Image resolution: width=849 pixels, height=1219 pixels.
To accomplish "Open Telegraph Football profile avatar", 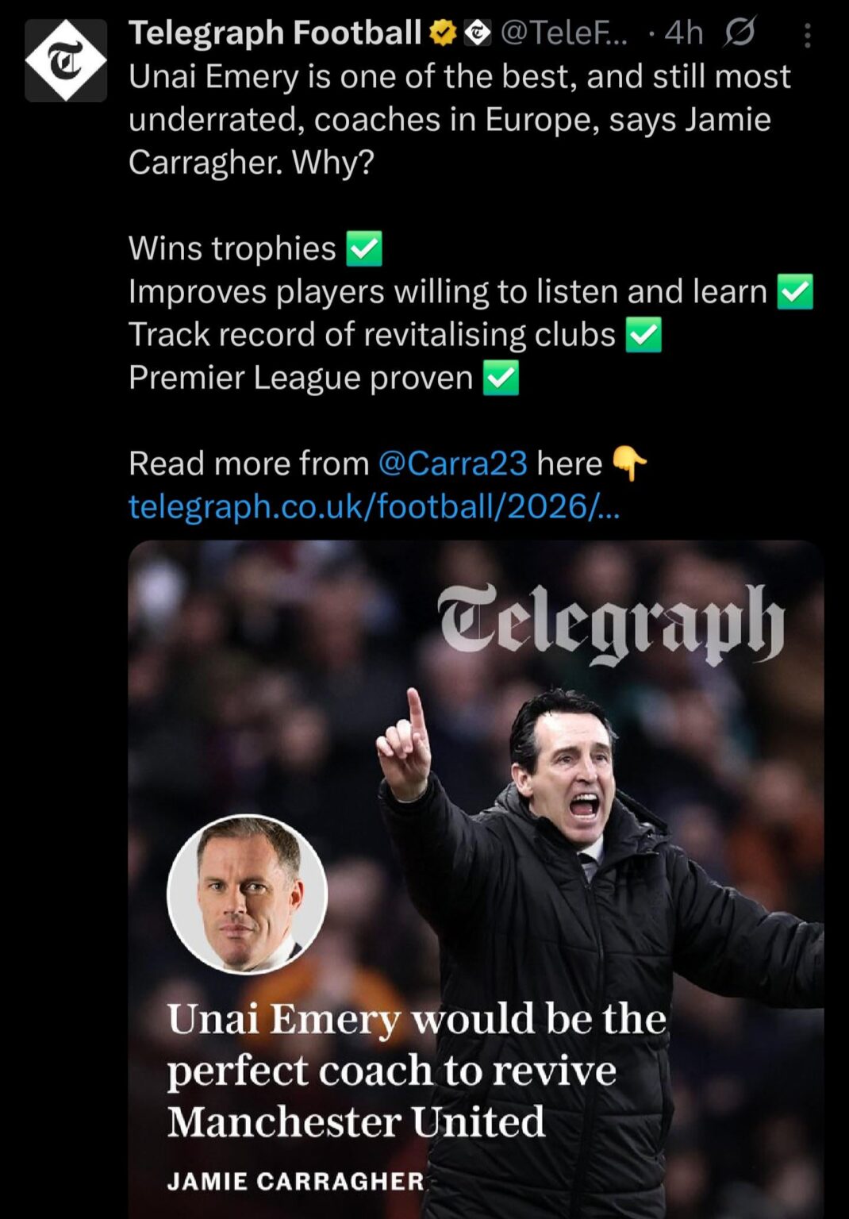I will [66, 61].
